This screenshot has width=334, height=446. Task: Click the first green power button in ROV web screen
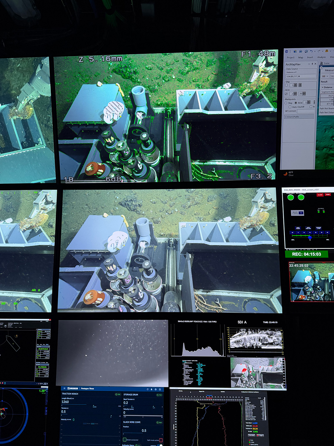[291, 197]
